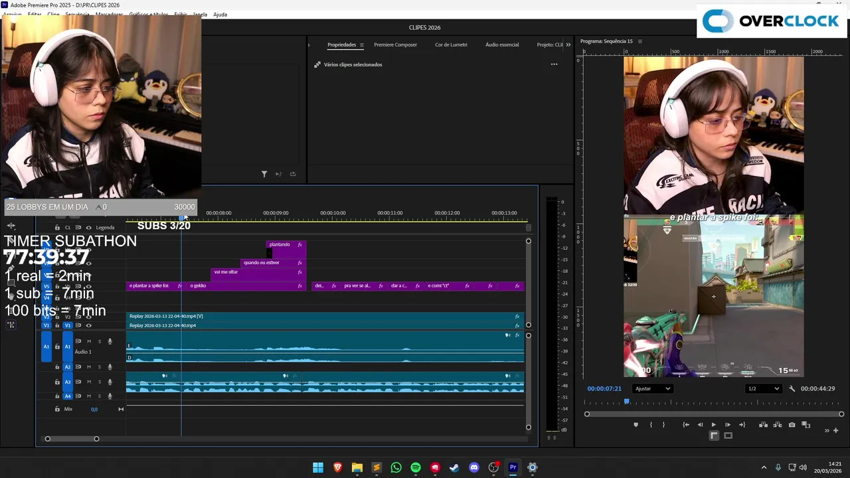Screen dimensions: 850x478
Task: Toggle lock on Mix track
Action: click(x=57, y=409)
